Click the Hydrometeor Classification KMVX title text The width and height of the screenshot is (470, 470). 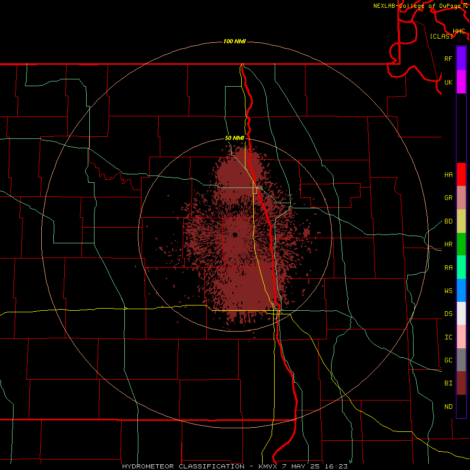(234, 466)
